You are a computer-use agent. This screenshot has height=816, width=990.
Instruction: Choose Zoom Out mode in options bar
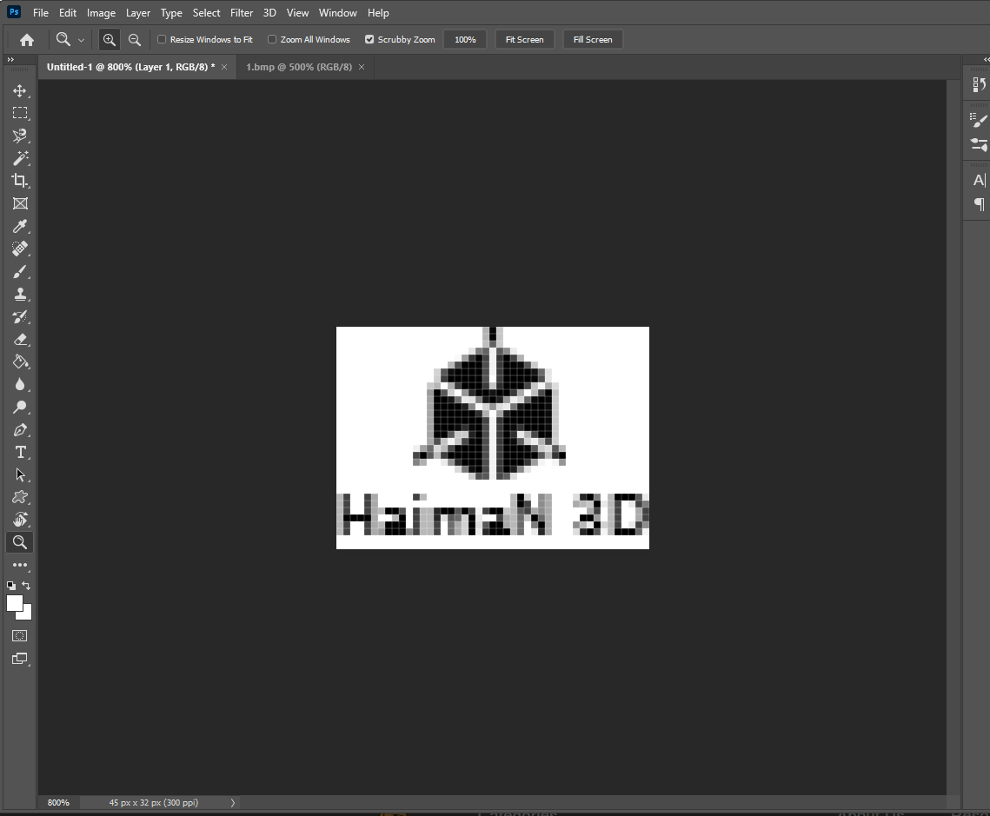(135, 40)
